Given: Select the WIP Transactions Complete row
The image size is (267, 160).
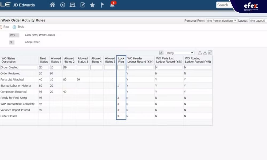Looking at the screenshot, I should pyautogui.click(x=18, y=104).
